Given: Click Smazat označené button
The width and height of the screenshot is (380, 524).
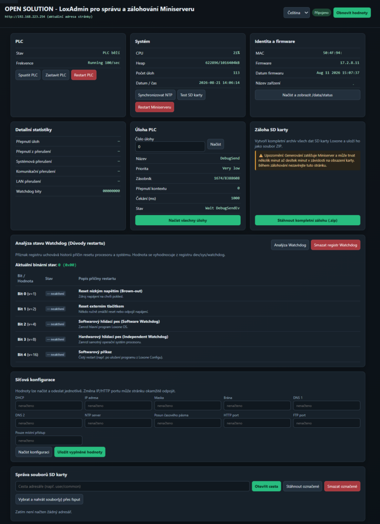Looking at the screenshot, I should pyautogui.click(x=342, y=486).
